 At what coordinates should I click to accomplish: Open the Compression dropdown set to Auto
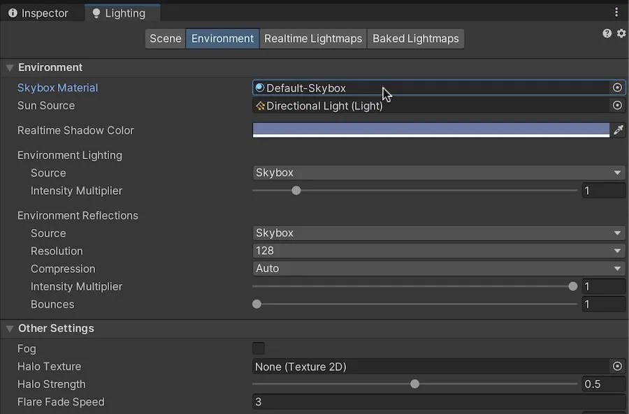438,268
